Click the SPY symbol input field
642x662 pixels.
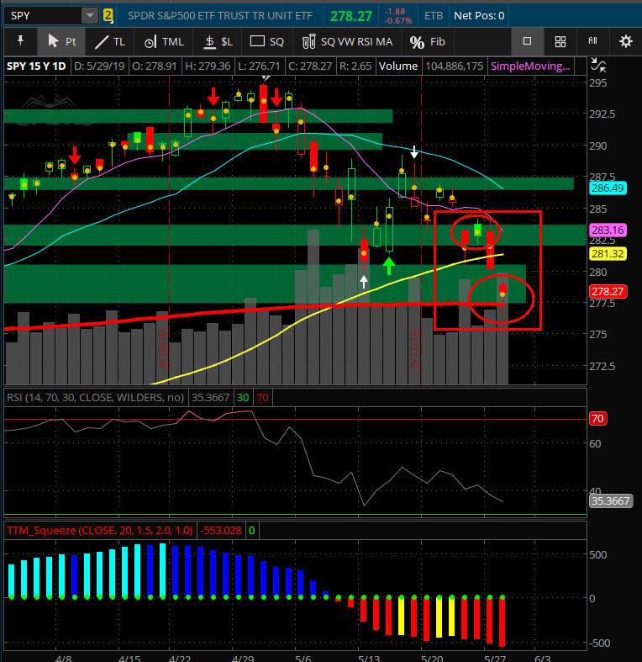42,15
